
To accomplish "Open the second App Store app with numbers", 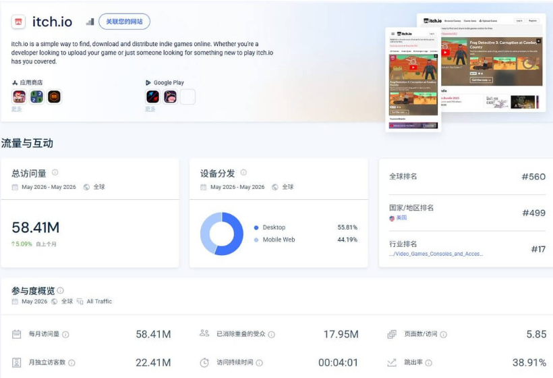I will tap(36, 97).
